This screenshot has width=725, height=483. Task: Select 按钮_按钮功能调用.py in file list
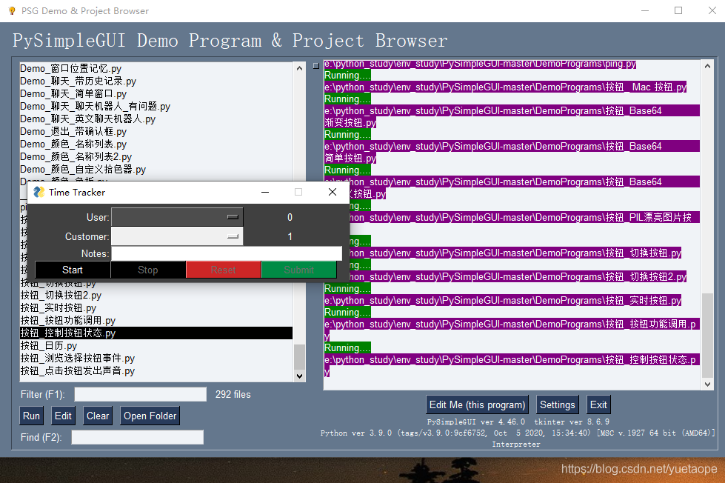(x=156, y=320)
